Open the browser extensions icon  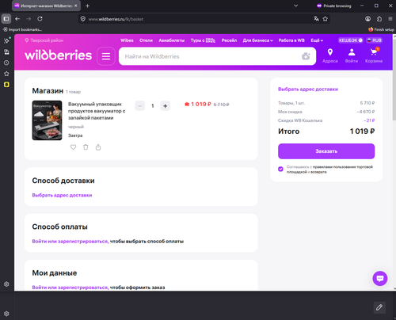point(379,19)
